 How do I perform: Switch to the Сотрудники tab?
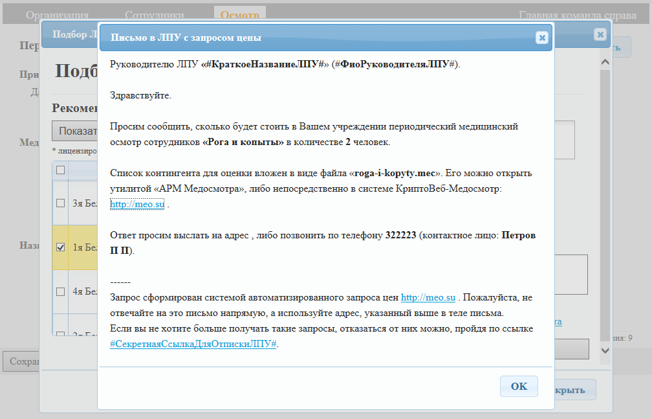[x=154, y=15]
